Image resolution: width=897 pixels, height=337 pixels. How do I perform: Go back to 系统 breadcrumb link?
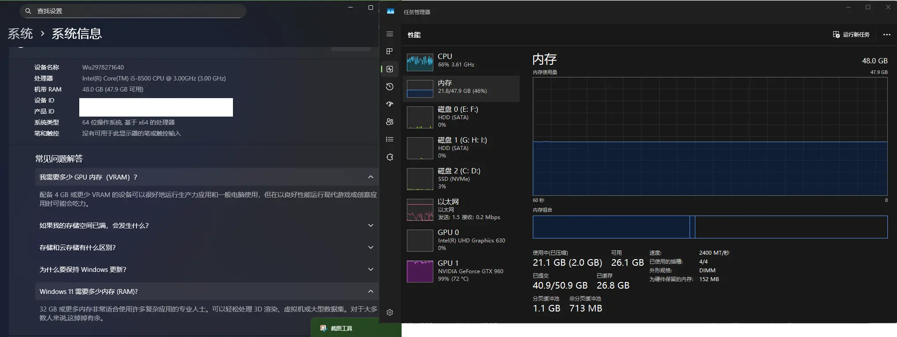[x=20, y=33]
